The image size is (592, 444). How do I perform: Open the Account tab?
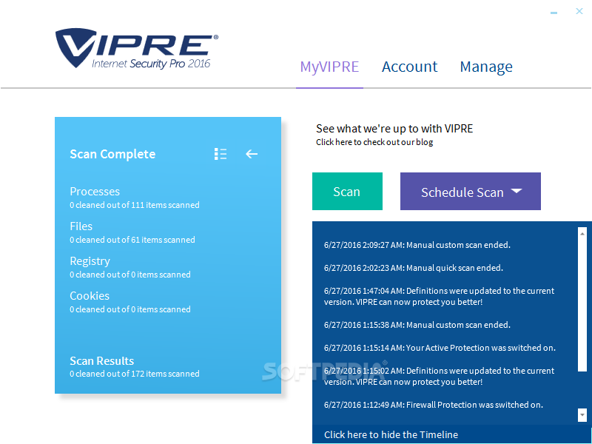(x=410, y=67)
